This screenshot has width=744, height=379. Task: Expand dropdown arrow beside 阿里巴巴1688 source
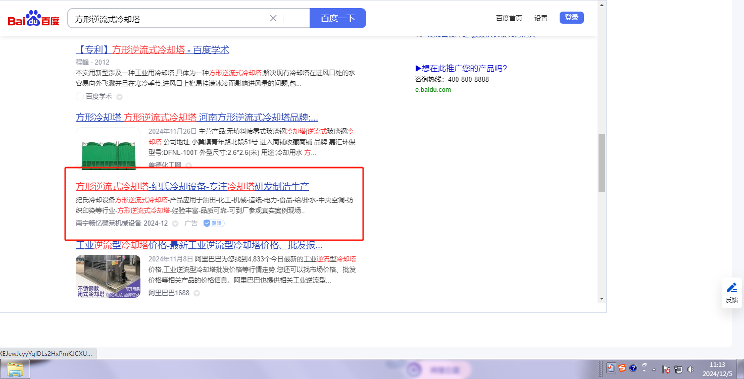pos(197,293)
